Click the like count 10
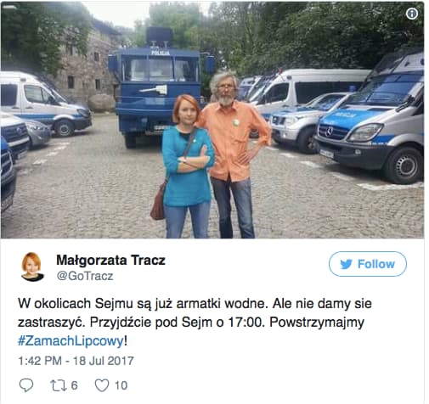Viewport: 429px width, 404px height. pos(121,385)
